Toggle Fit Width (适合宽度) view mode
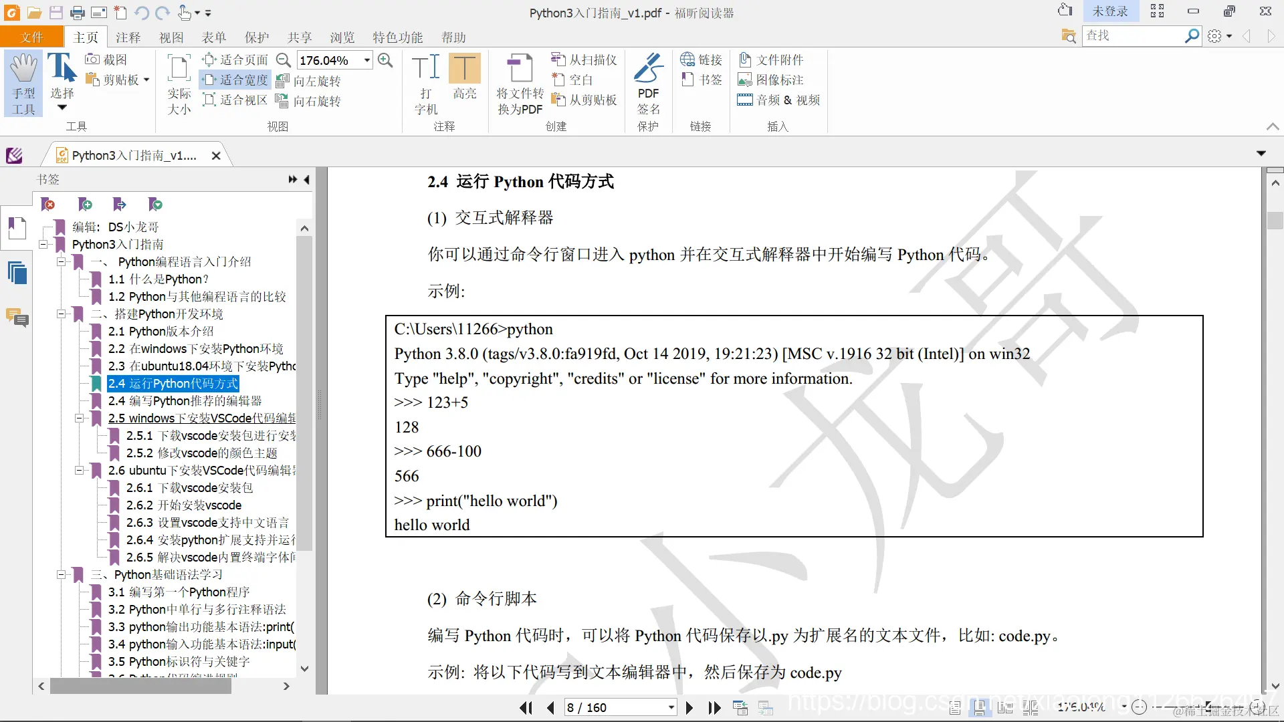The height and width of the screenshot is (722, 1284). pyautogui.click(x=236, y=80)
